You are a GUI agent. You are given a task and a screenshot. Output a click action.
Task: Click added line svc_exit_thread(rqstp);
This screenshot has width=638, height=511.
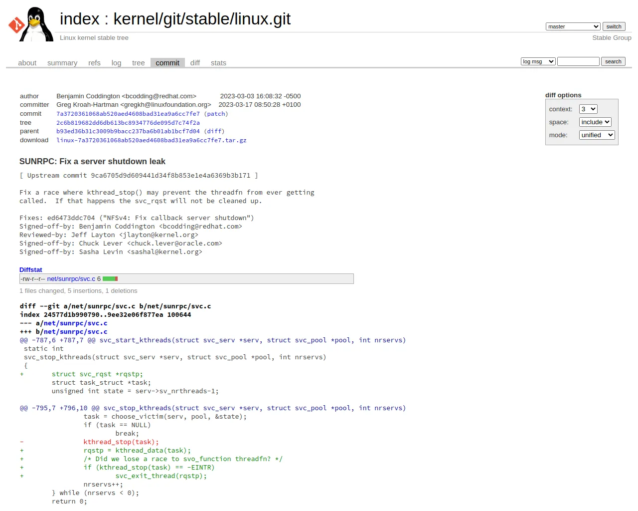(161, 476)
